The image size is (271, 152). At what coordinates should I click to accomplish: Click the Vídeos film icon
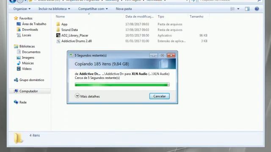(19, 69)
